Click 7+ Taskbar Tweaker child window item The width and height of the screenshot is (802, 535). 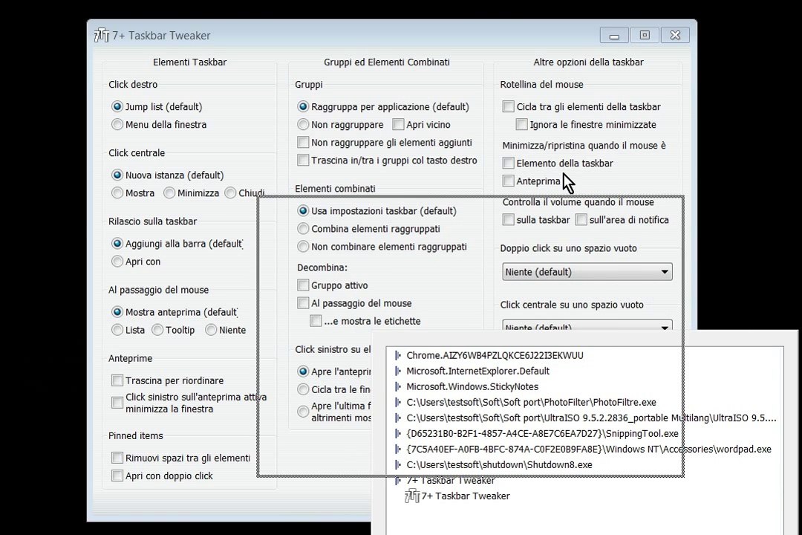pyautogui.click(x=466, y=496)
